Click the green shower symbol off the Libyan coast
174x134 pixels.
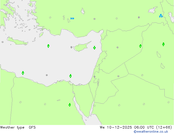pyautogui.click(x=23, y=73)
